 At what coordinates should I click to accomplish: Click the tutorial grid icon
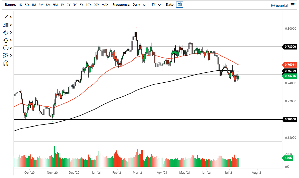[x=273, y=6]
